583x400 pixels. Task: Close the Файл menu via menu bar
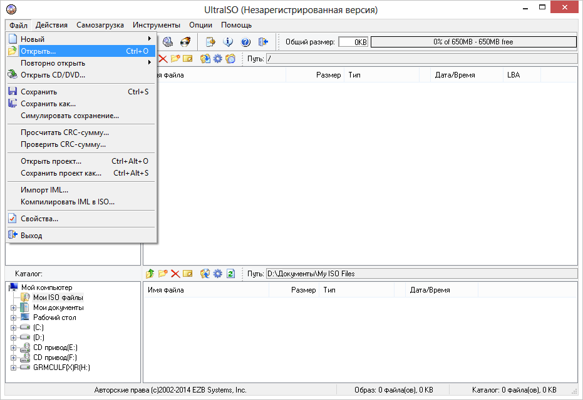(18, 25)
